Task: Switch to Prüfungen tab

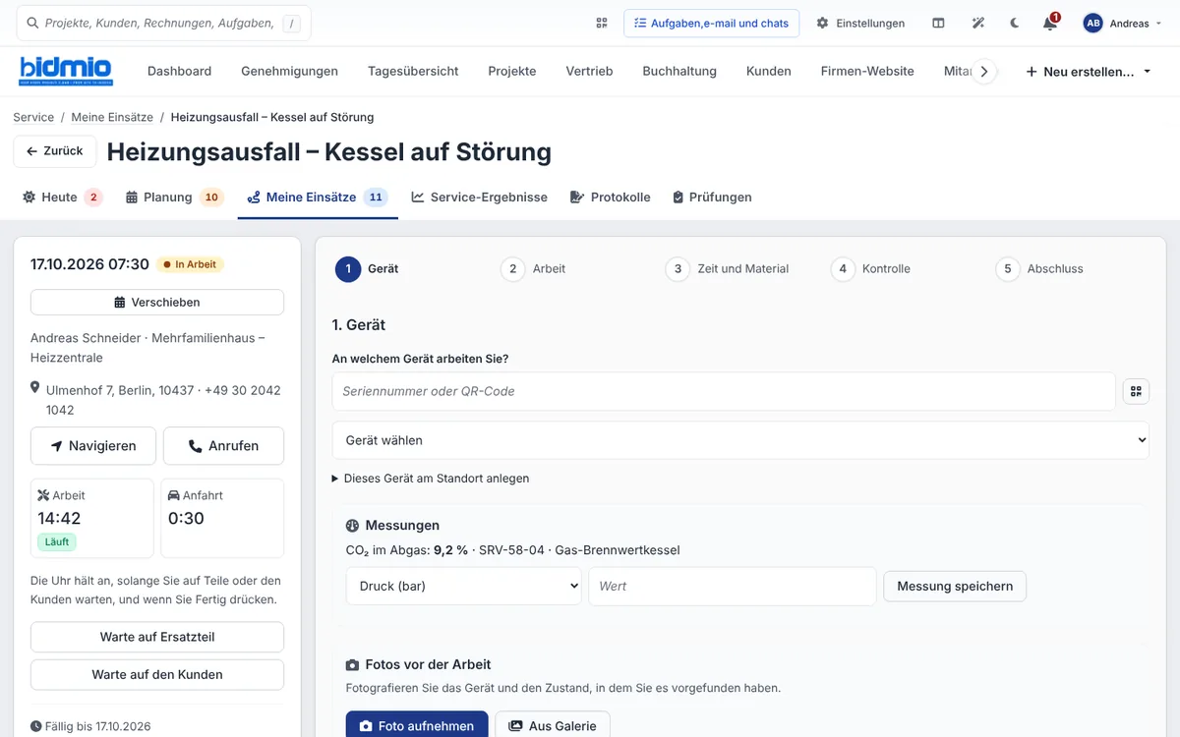Action: coord(712,197)
